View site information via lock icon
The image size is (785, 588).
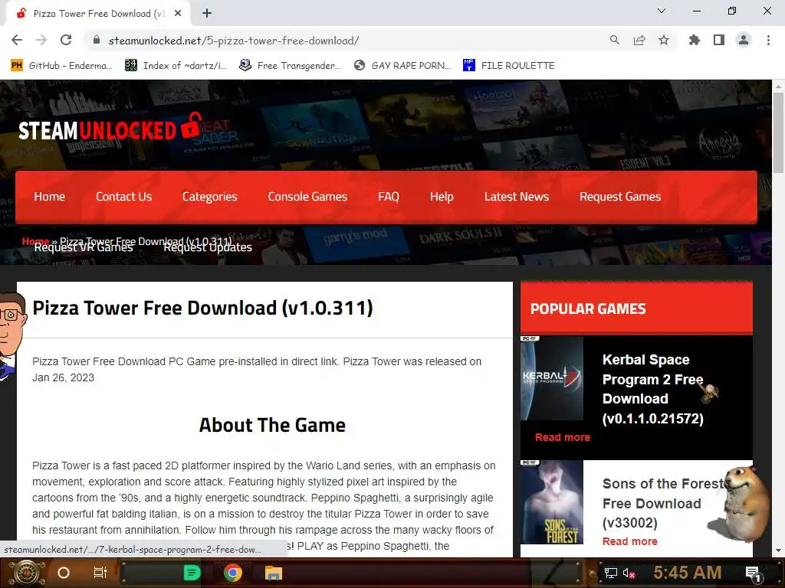tap(97, 40)
